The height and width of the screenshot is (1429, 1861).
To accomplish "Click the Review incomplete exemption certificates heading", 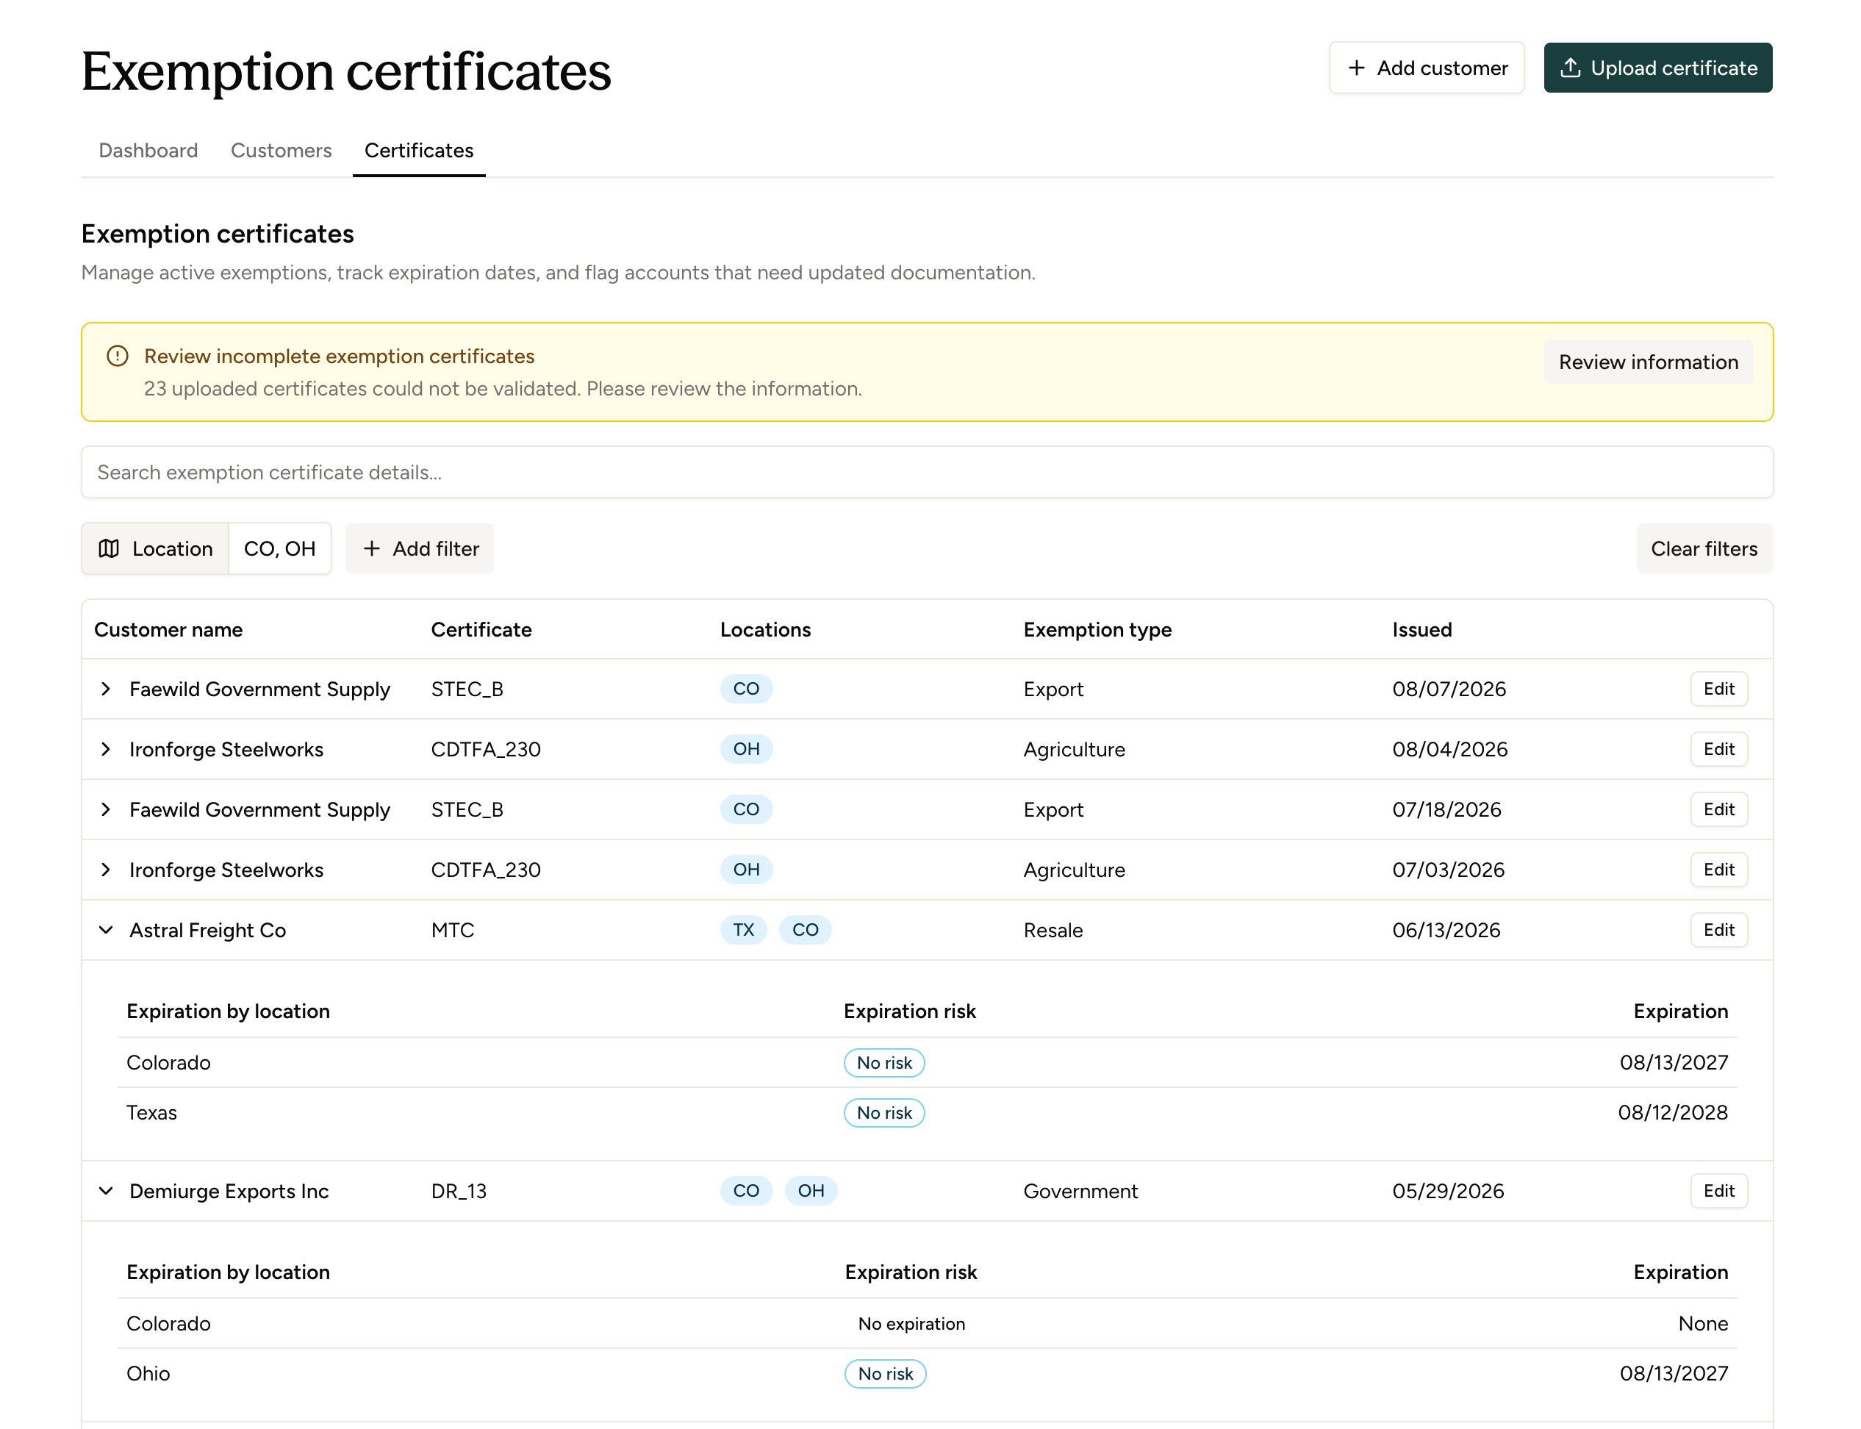I will pos(339,357).
